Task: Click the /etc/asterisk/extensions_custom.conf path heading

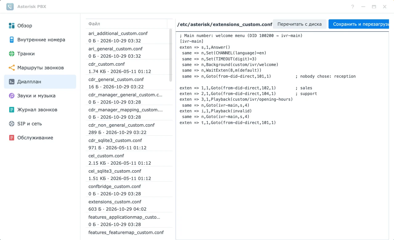Action: point(225,24)
